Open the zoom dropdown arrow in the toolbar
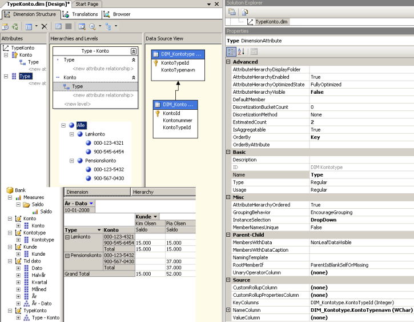This screenshot has height=322, width=414. click(100, 26)
